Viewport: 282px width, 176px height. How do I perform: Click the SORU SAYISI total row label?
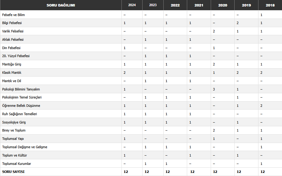tap(13, 172)
